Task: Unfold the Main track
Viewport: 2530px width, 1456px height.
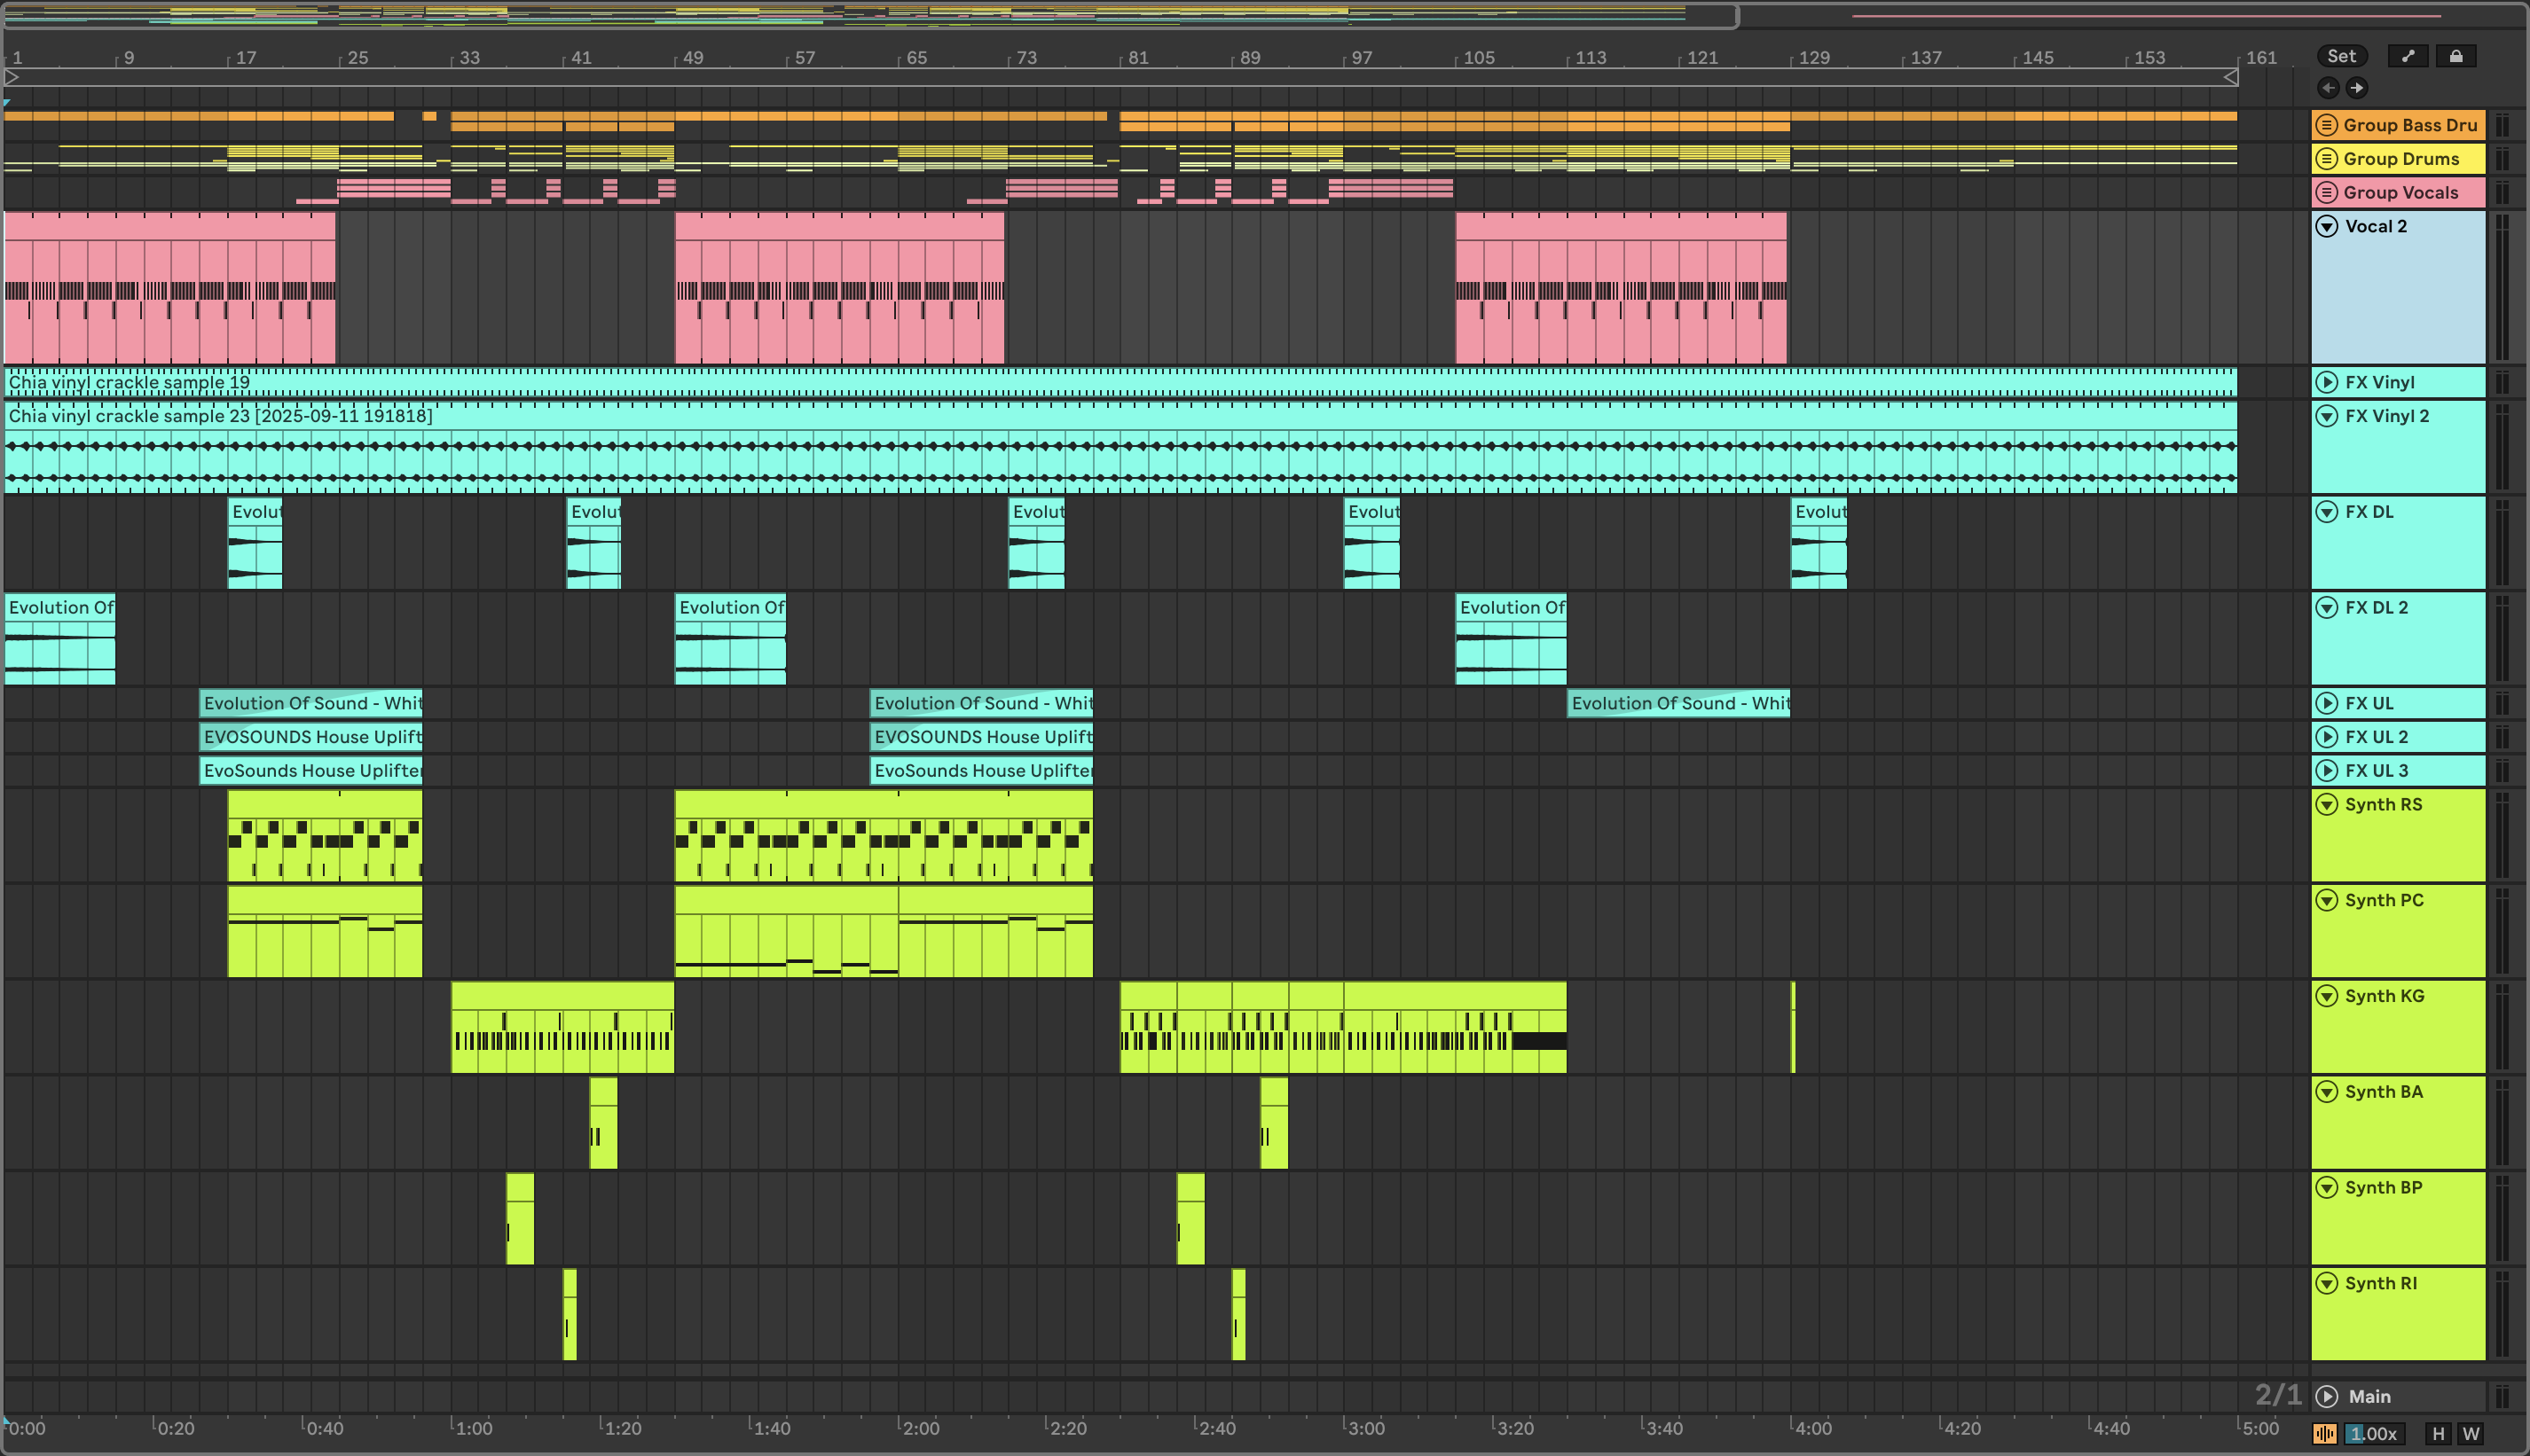Action: [x=2327, y=1397]
